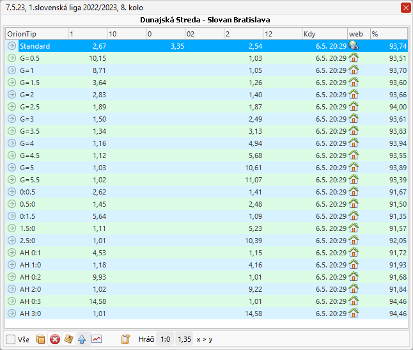Click the Kdy column header
Image resolution: width=413 pixels, height=350 pixels.
pyautogui.click(x=324, y=34)
